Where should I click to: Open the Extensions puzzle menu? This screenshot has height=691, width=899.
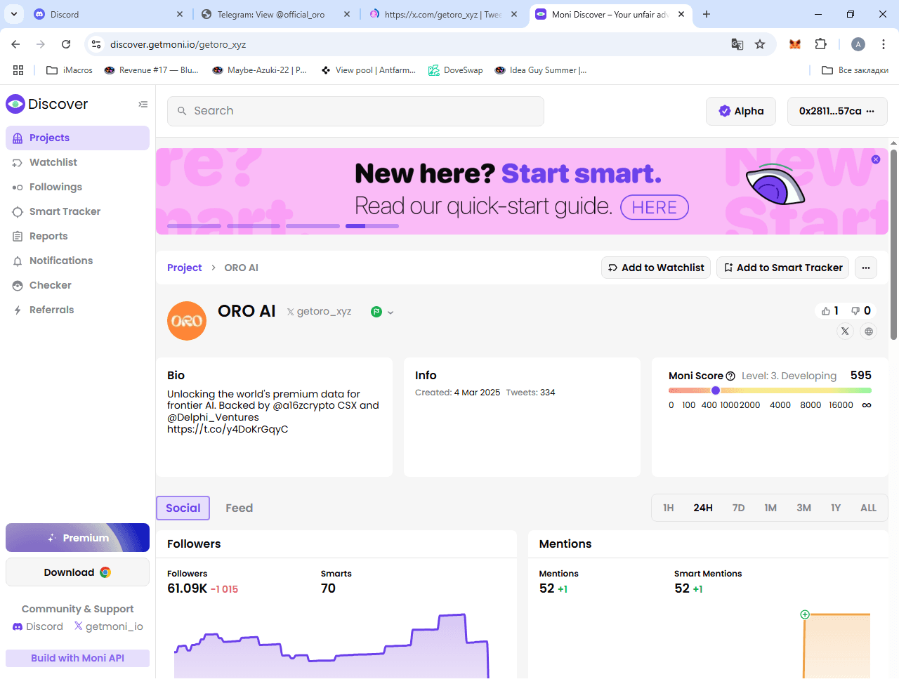[820, 44]
